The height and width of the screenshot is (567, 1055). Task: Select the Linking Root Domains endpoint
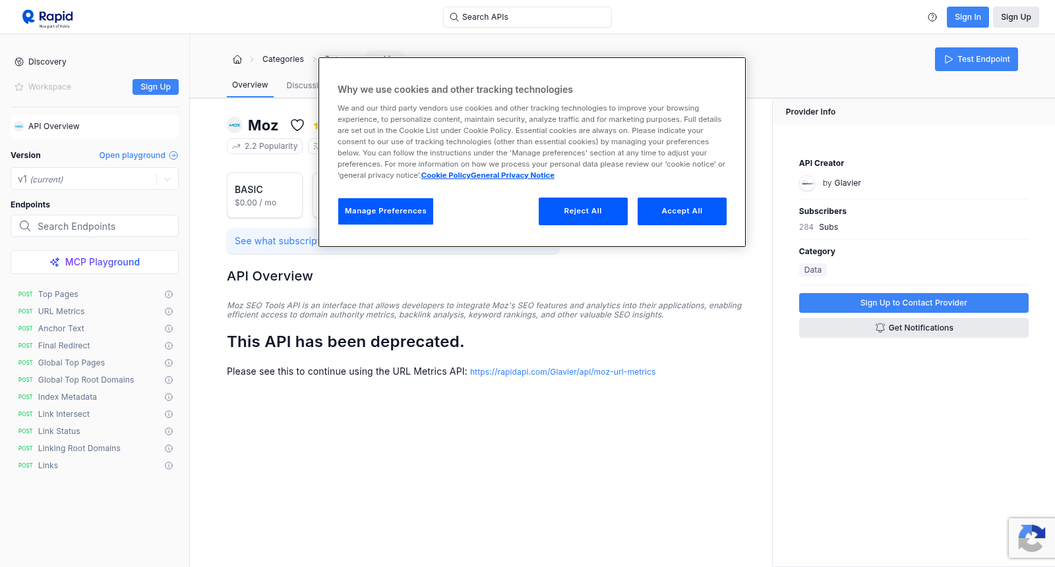(79, 448)
